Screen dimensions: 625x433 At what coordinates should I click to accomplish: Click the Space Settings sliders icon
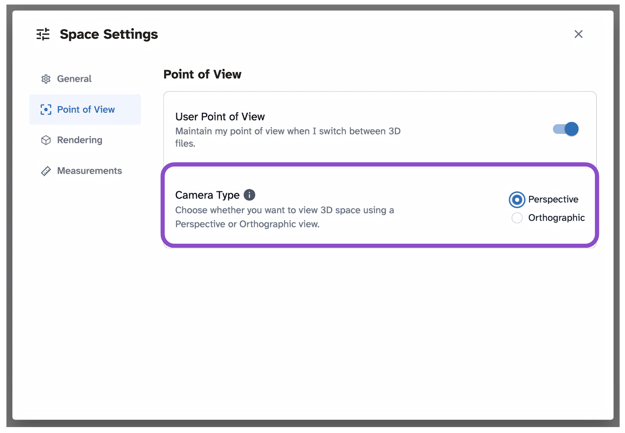click(x=43, y=34)
